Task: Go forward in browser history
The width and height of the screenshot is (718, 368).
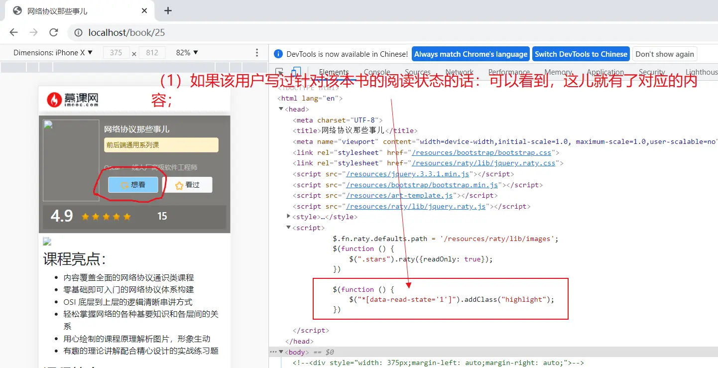Action: pos(33,32)
